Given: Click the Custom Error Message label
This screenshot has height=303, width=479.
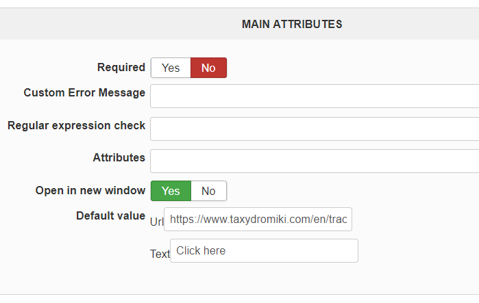Looking at the screenshot, I should pos(84,92).
